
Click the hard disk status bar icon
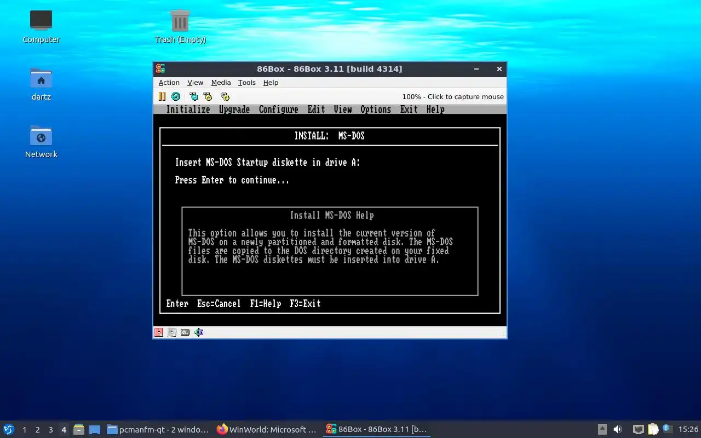pyautogui.click(x=185, y=332)
